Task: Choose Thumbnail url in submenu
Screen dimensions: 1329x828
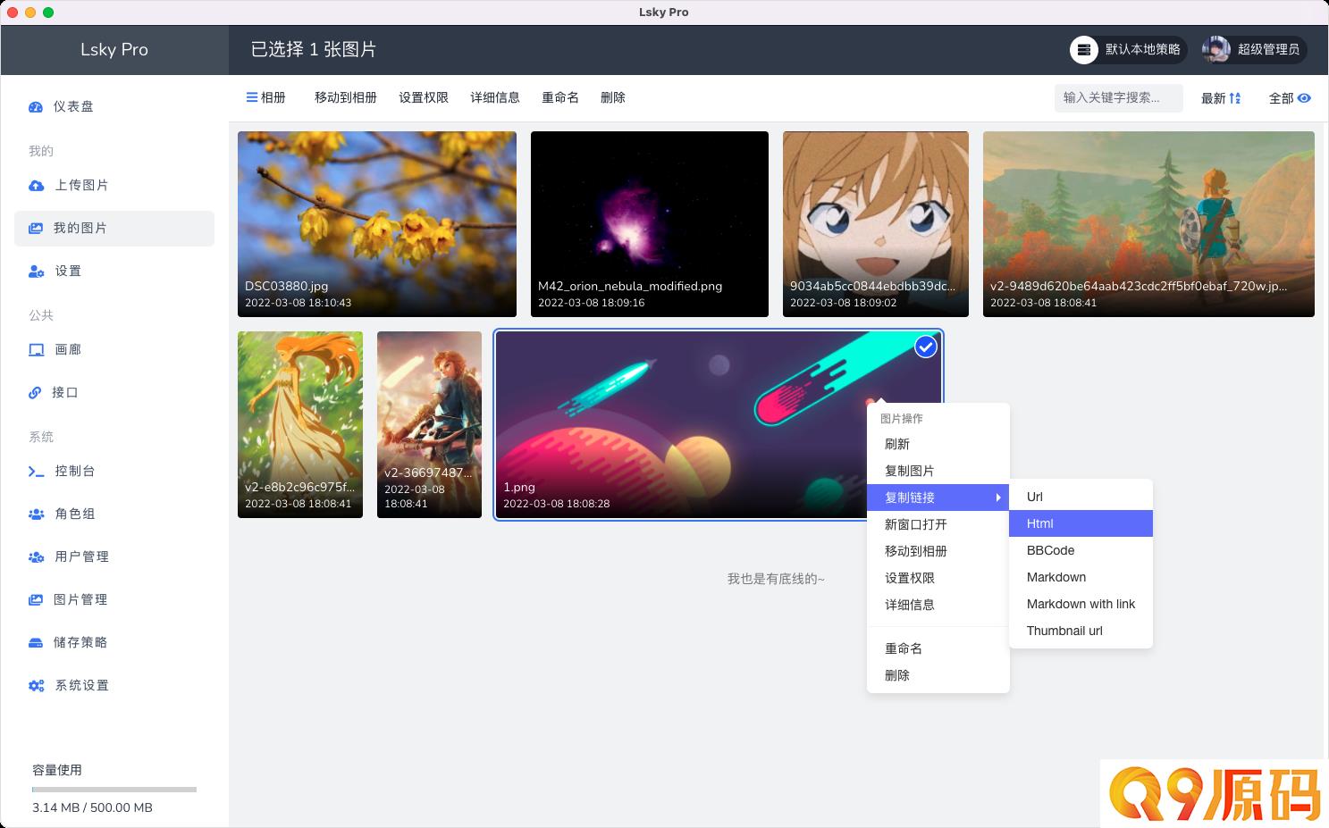Action: [x=1081, y=631]
